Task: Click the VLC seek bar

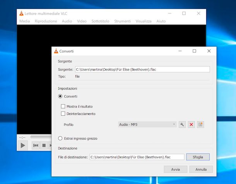Action: pos(41,137)
